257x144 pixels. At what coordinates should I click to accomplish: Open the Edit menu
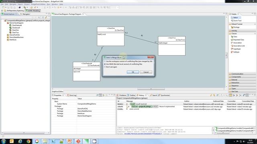tap(6, 4)
